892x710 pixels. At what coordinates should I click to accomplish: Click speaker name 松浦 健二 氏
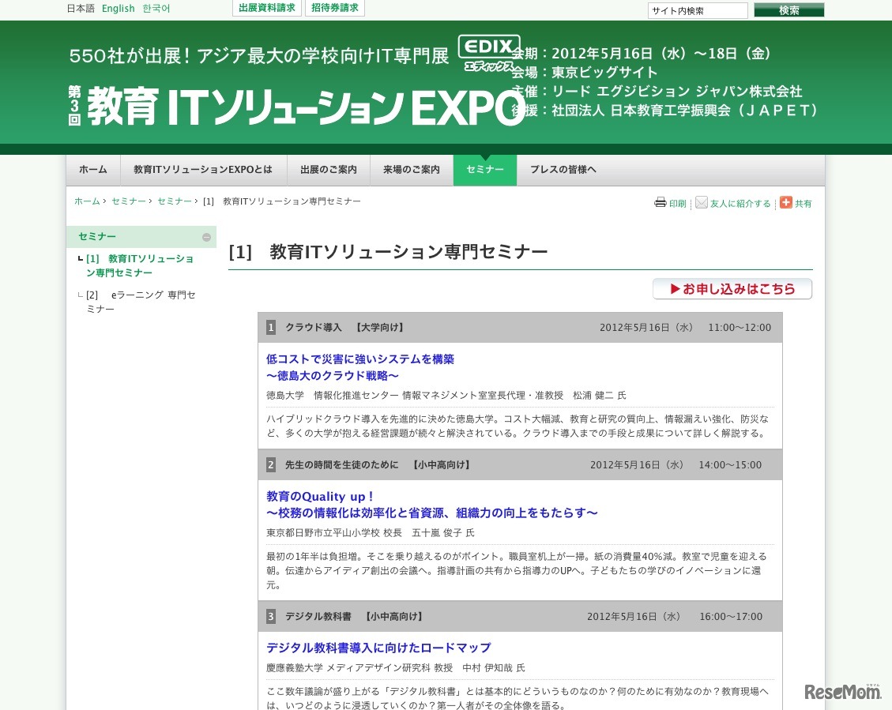pyautogui.click(x=600, y=395)
